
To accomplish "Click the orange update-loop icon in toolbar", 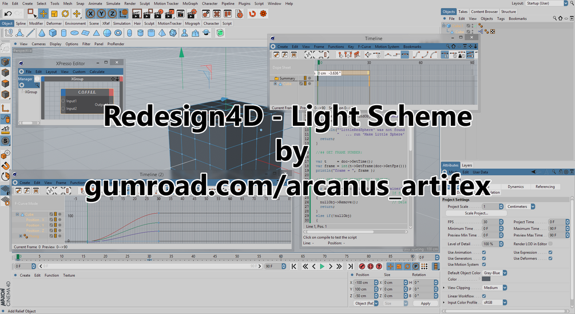I will click(x=252, y=14).
